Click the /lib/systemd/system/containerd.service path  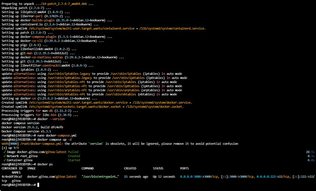pyautogui.click(x=173, y=28)
